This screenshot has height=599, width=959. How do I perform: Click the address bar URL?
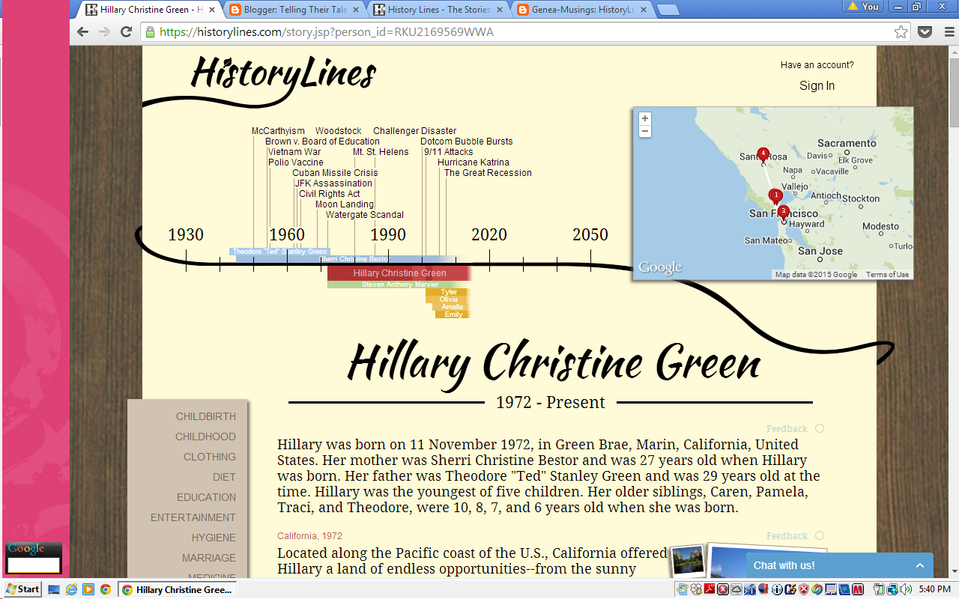point(327,32)
